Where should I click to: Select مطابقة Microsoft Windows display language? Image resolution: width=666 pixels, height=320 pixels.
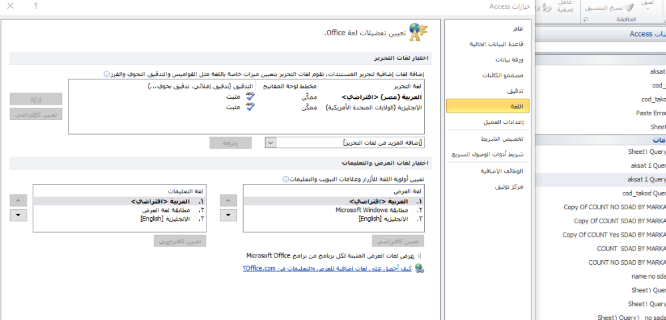click(x=334, y=210)
